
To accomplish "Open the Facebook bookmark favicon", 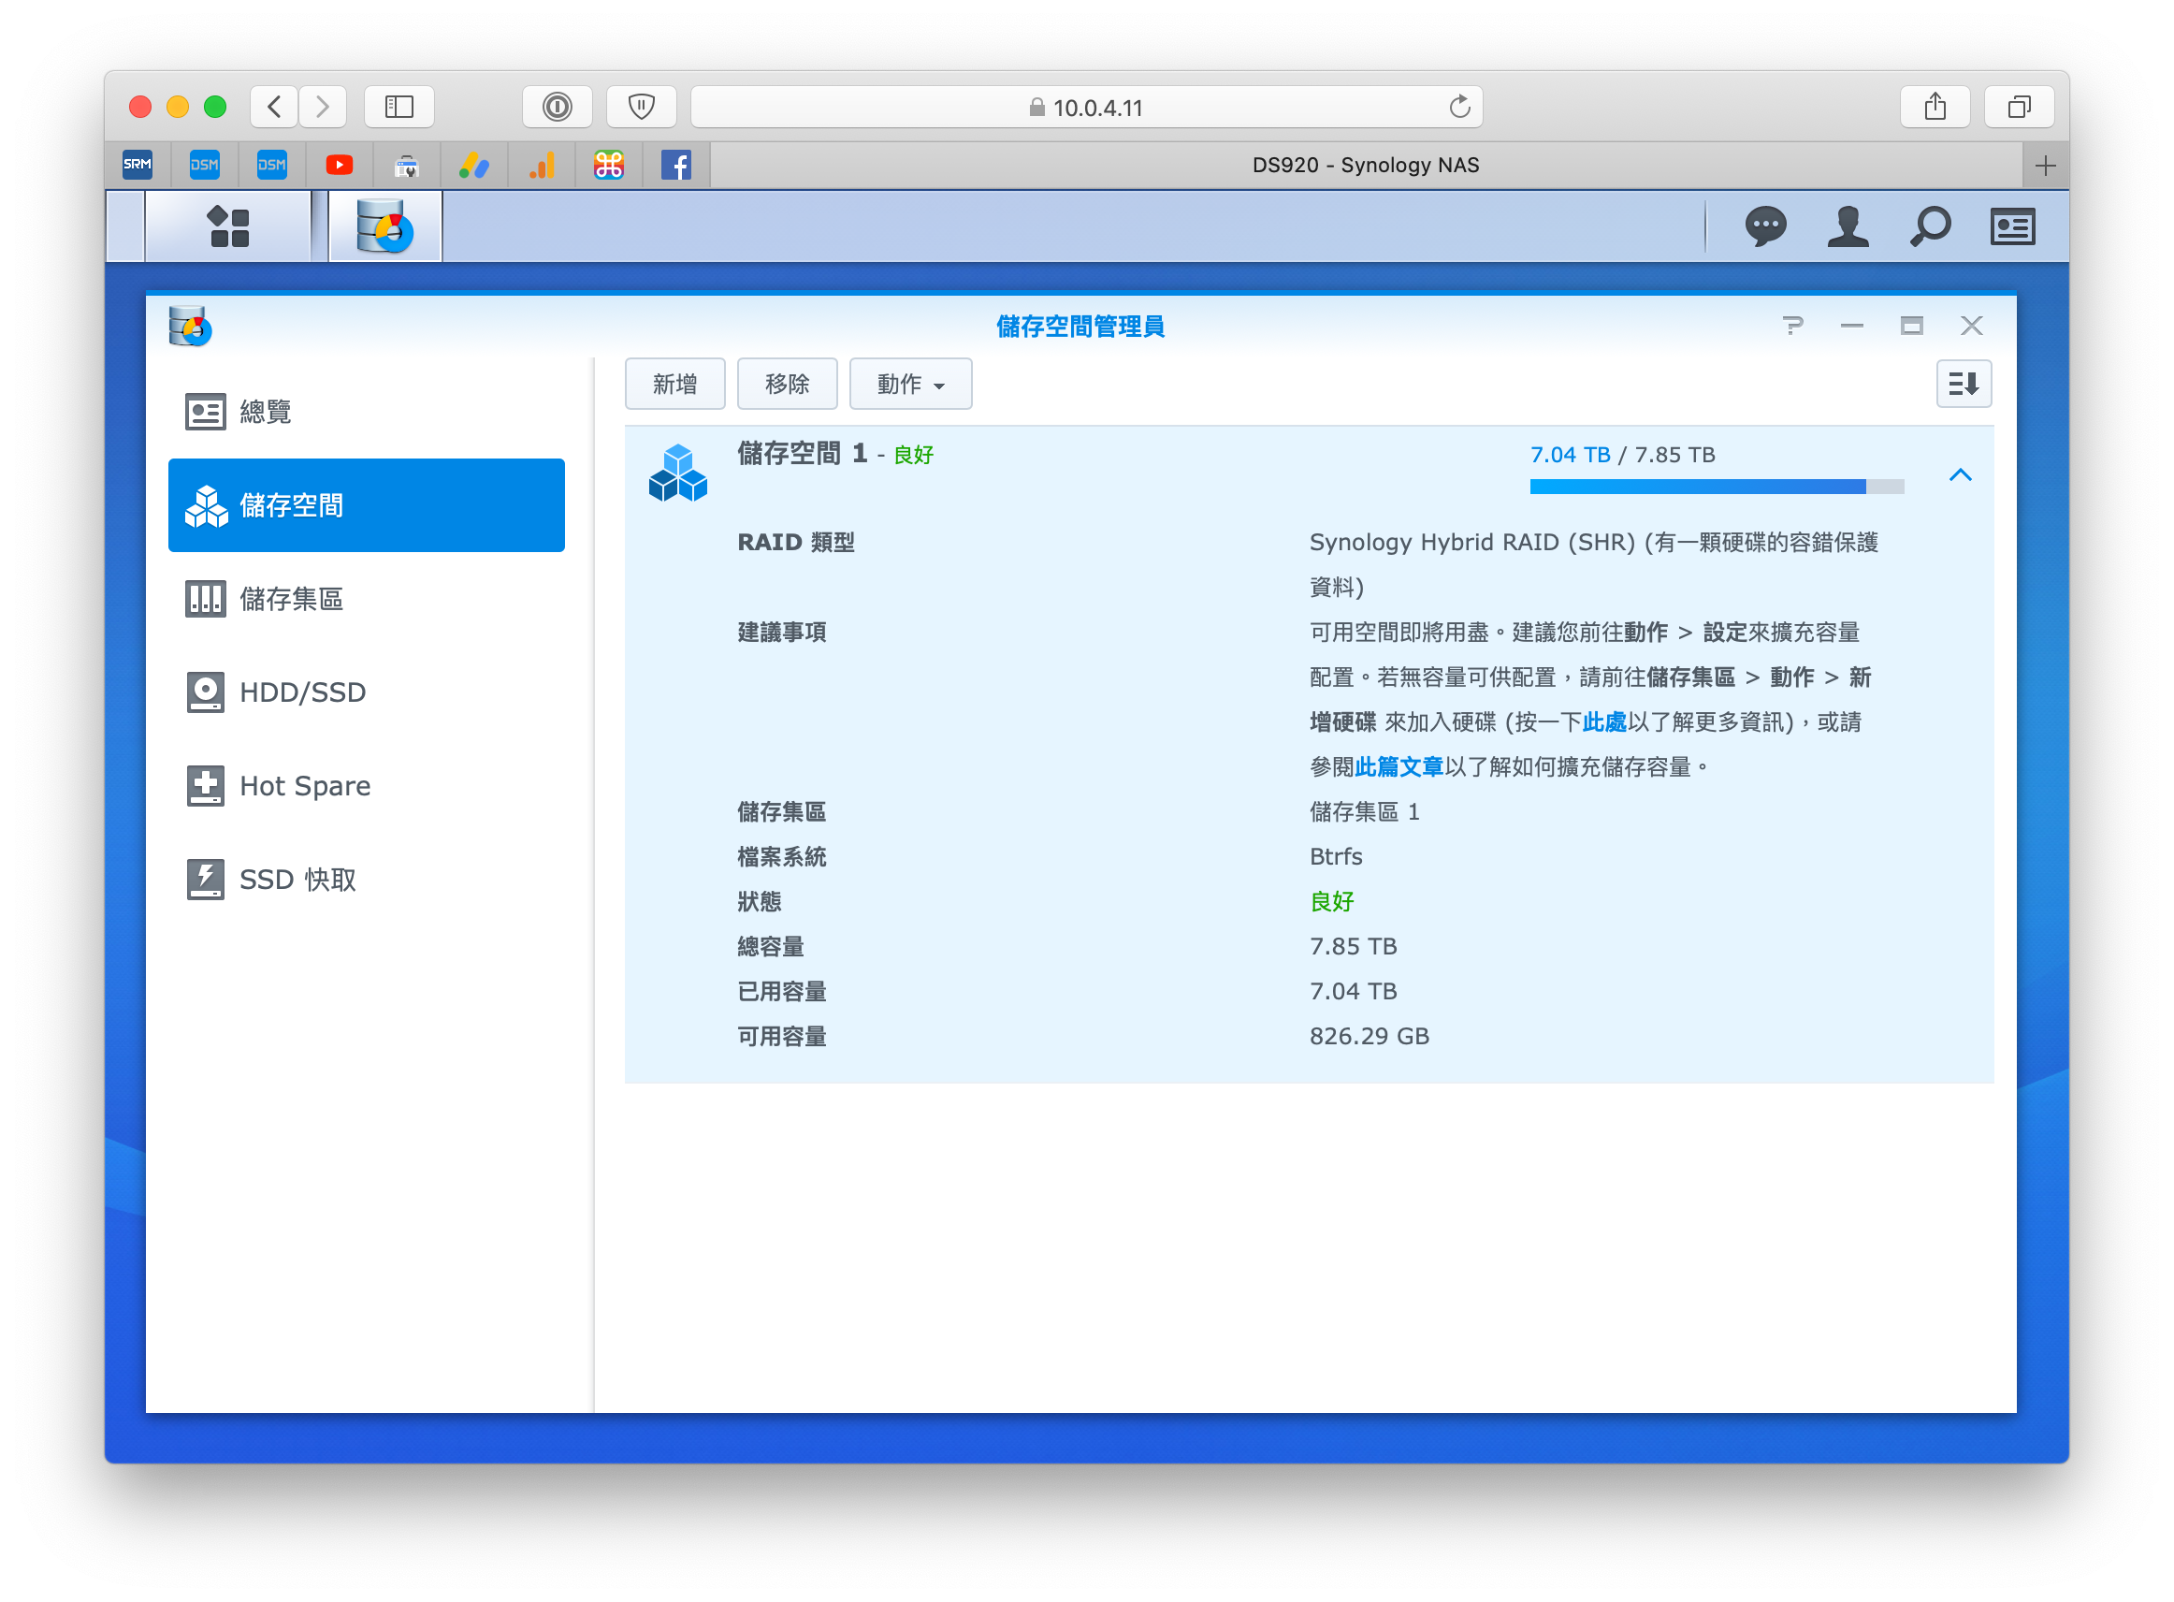I will pos(675,165).
